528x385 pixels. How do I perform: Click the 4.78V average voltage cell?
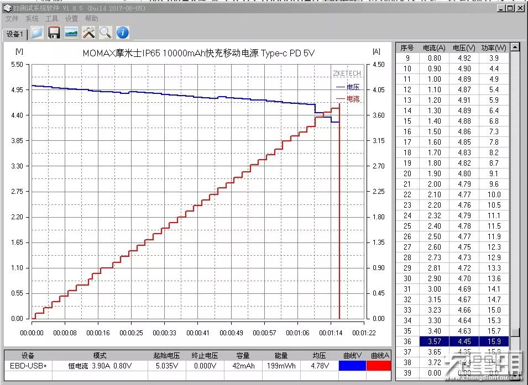click(319, 366)
